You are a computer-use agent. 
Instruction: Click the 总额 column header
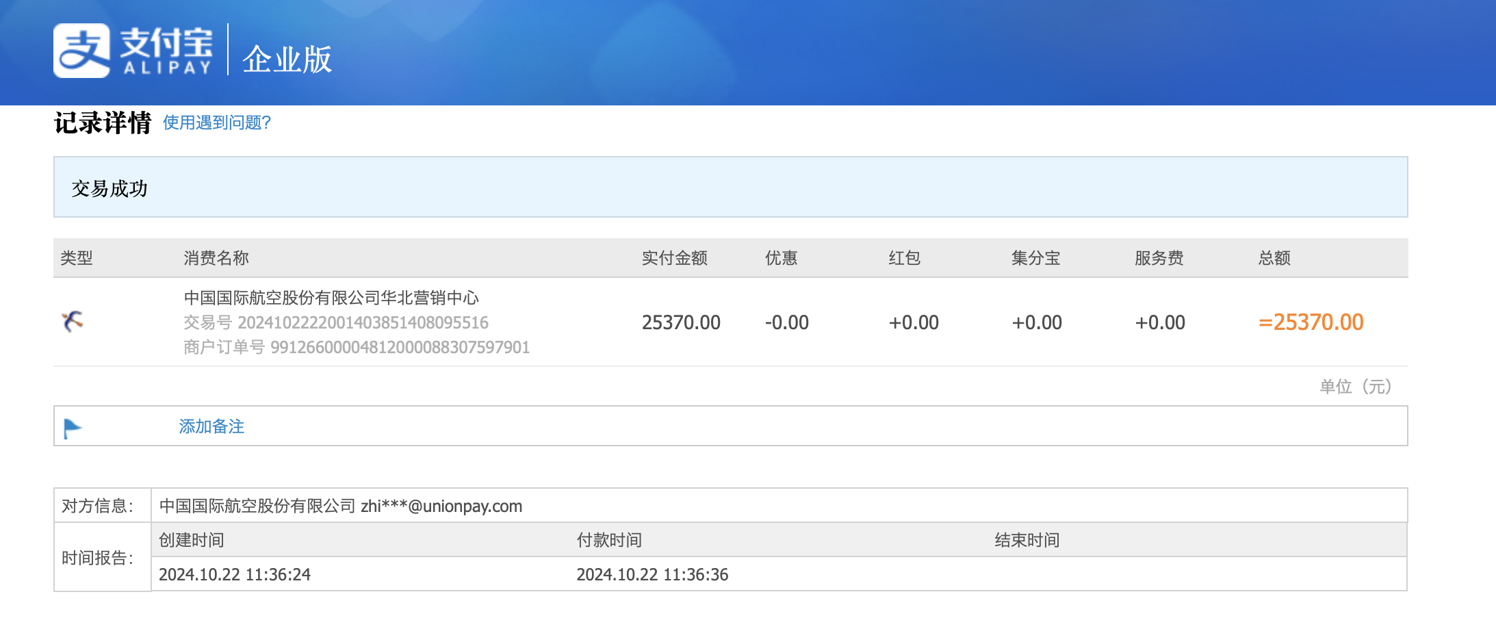(x=1274, y=258)
